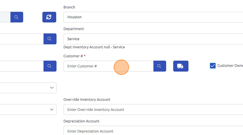
Task: Click the Department field showing Service
Action: coord(153,39)
